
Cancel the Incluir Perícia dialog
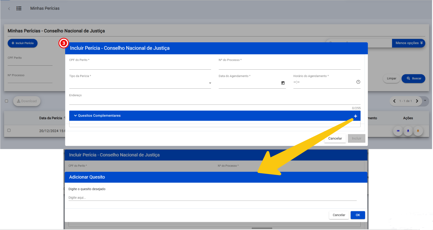point(335,139)
